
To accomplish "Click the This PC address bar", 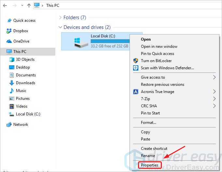I will click(x=130, y=6).
